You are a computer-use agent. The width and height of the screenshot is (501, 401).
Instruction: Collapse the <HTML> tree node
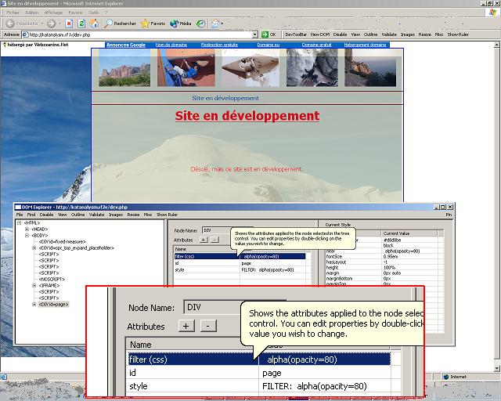tap(20, 223)
